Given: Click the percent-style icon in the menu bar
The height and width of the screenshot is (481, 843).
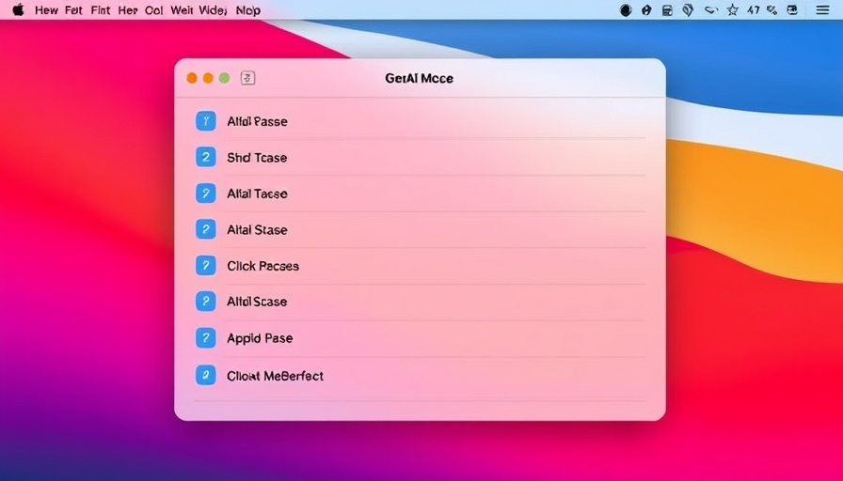Looking at the screenshot, I should click(x=772, y=10).
